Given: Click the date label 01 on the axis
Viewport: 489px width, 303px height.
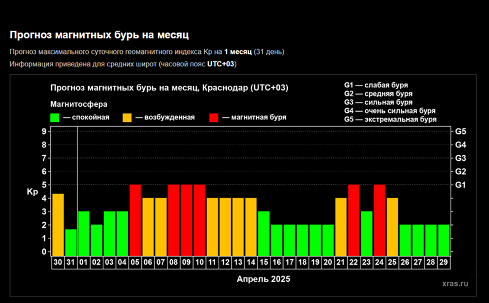Looking at the screenshot, I should pos(84,263).
